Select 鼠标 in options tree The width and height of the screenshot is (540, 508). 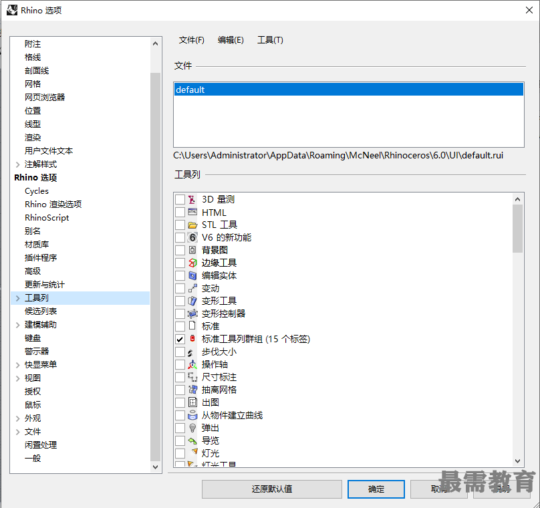pos(33,405)
